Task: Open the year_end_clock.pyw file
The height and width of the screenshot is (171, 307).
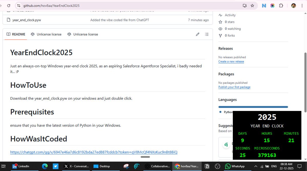Action: pyautogui.click(x=27, y=20)
